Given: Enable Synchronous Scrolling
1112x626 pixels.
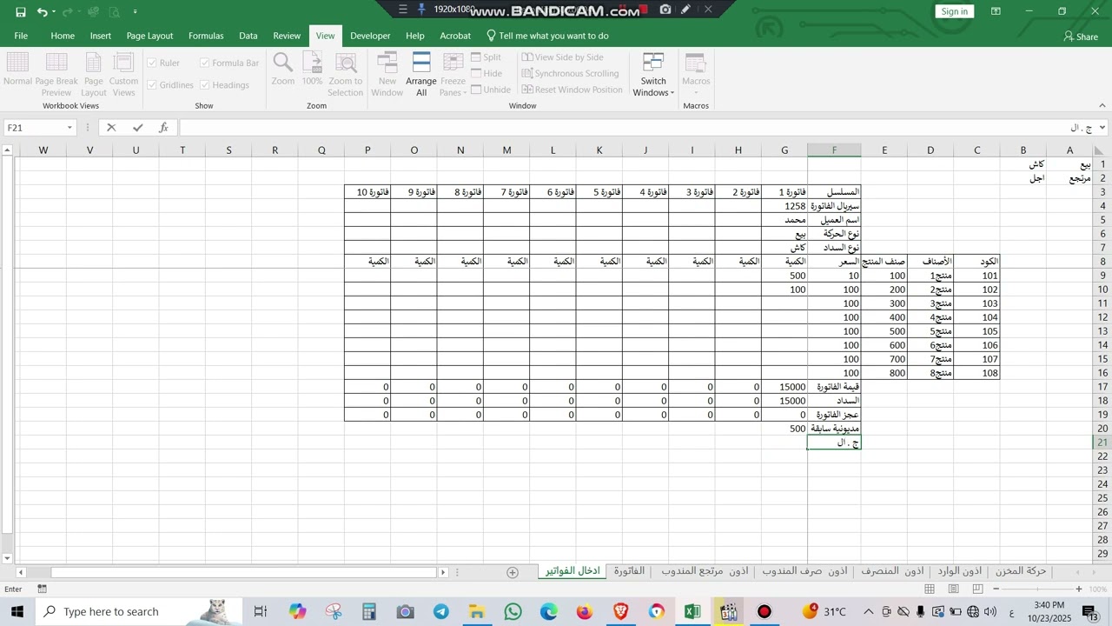Looking at the screenshot, I should pyautogui.click(x=570, y=74).
